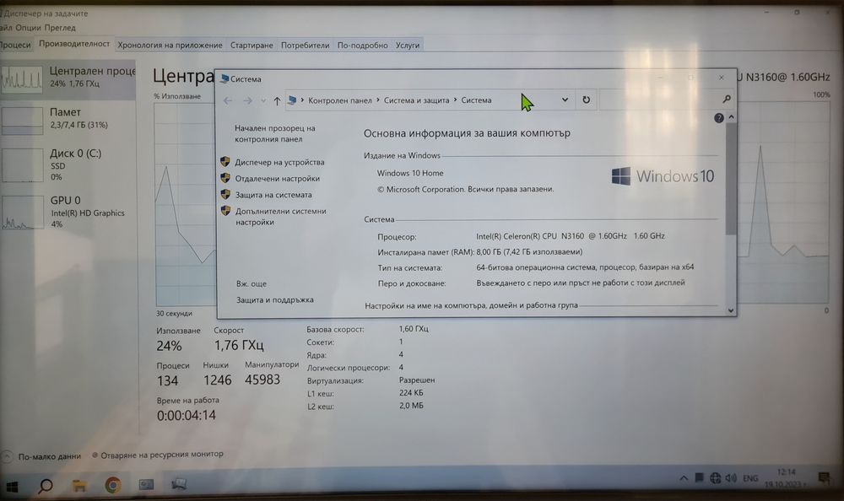The height and width of the screenshot is (501, 844).
Task: Select the Стартиране tab
Action: pos(252,46)
